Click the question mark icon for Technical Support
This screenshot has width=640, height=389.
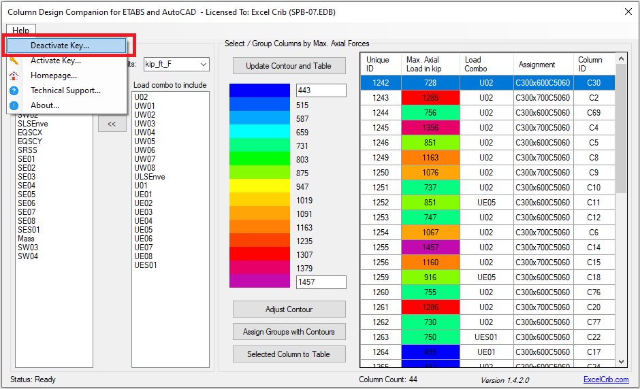point(14,90)
